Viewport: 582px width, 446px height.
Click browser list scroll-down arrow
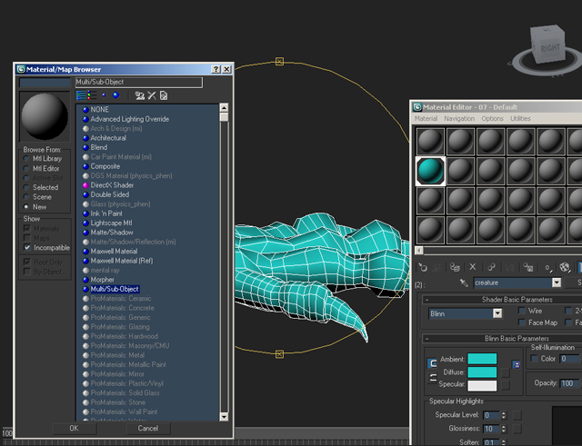(224, 417)
